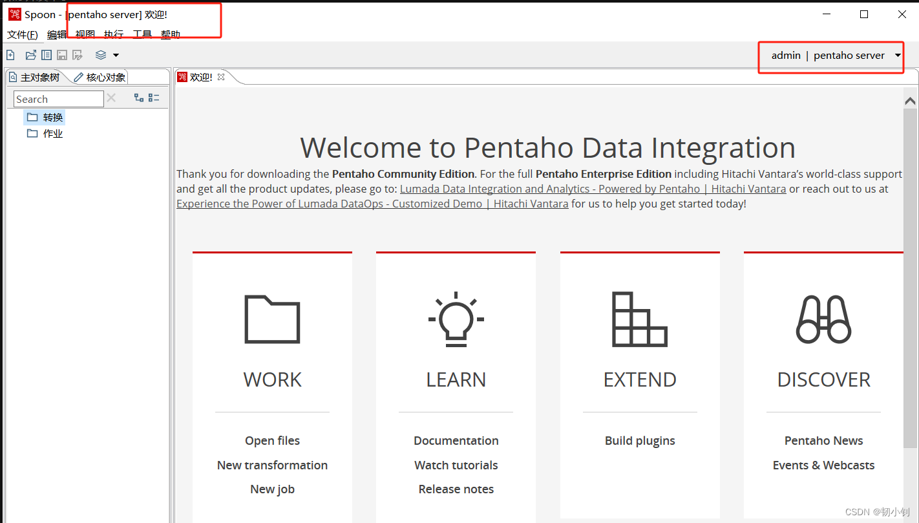Open the 帮助 menu

pos(171,34)
